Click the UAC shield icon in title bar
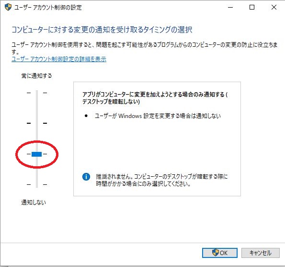The image size is (285, 267). [x=8, y=7]
